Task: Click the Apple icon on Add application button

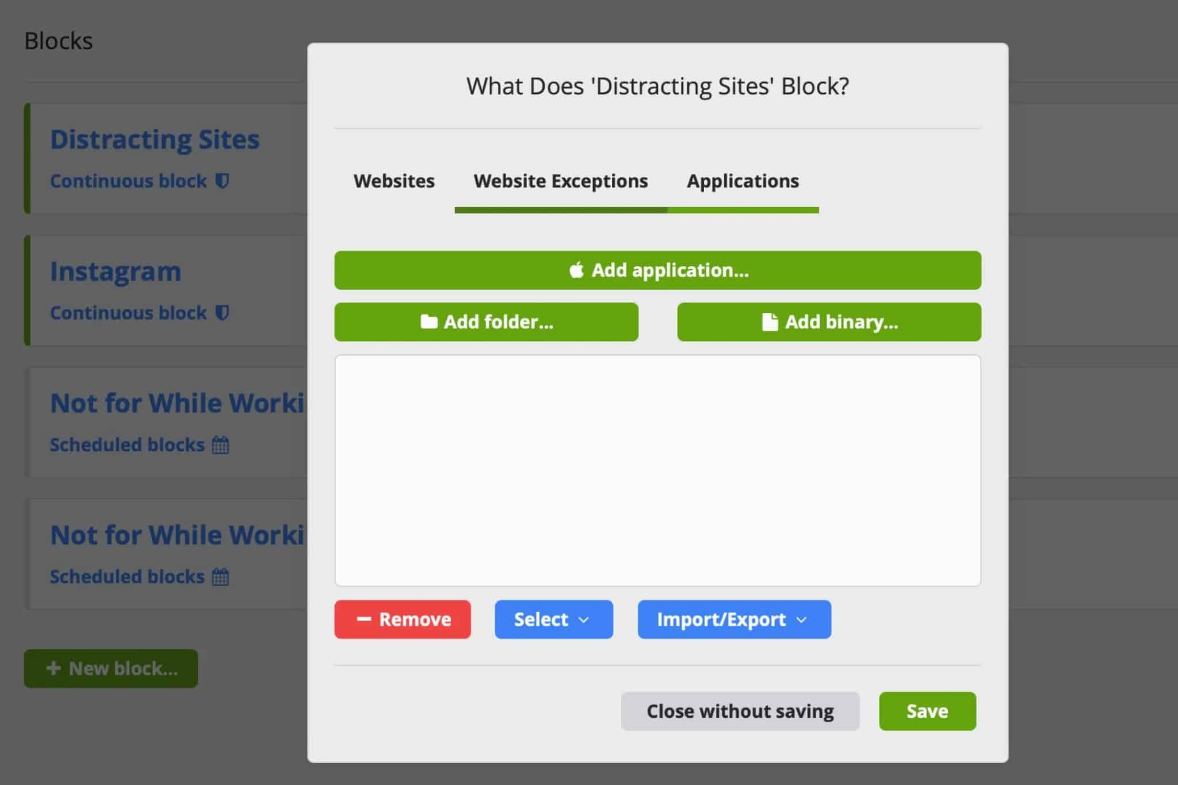Action: 576,270
